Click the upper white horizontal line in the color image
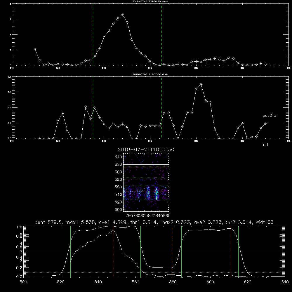This screenshot has height=292, width=292. [146, 164]
